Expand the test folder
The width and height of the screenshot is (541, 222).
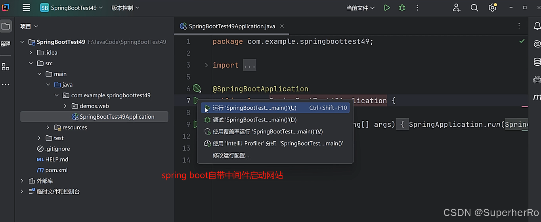click(39, 138)
